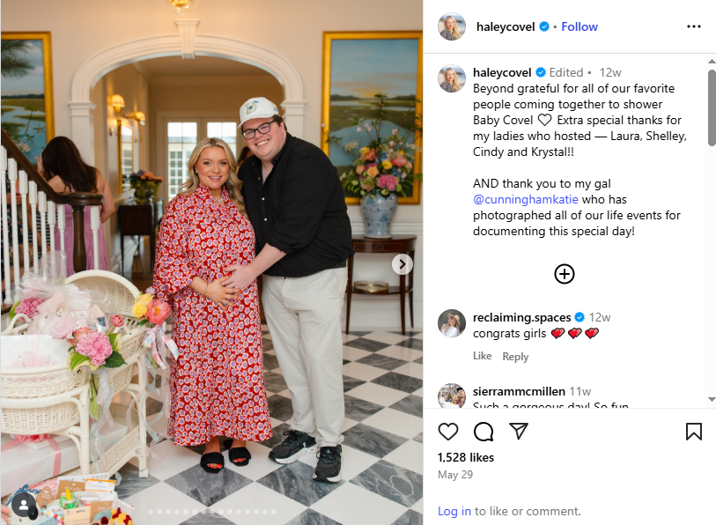
Task: Click the comments scrollbar down arrow
Action: tap(711, 399)
